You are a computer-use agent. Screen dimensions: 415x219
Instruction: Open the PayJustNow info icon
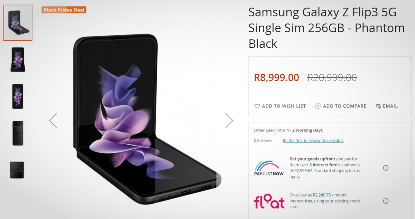tap(386, 168)
